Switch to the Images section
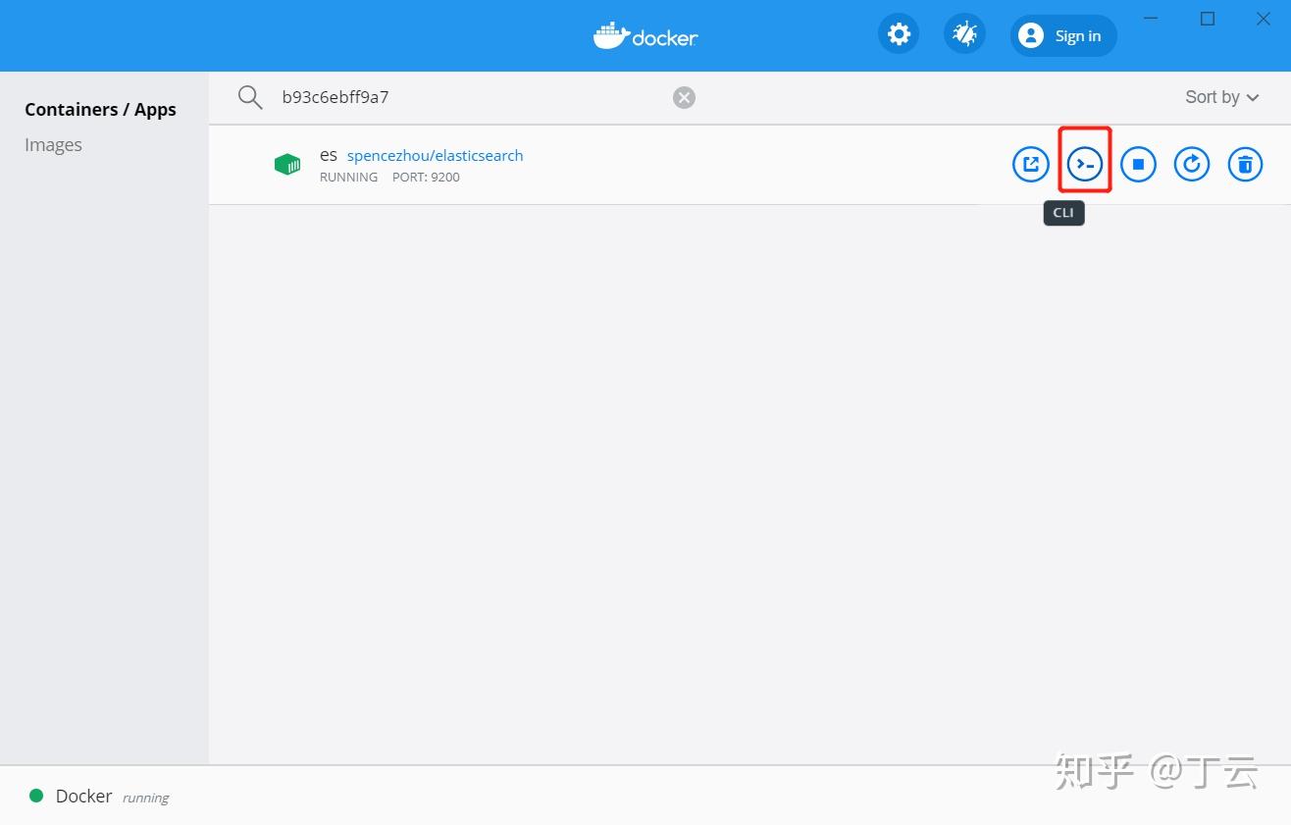Viewport: 1291px width, 825px height. tap(53, 144)
